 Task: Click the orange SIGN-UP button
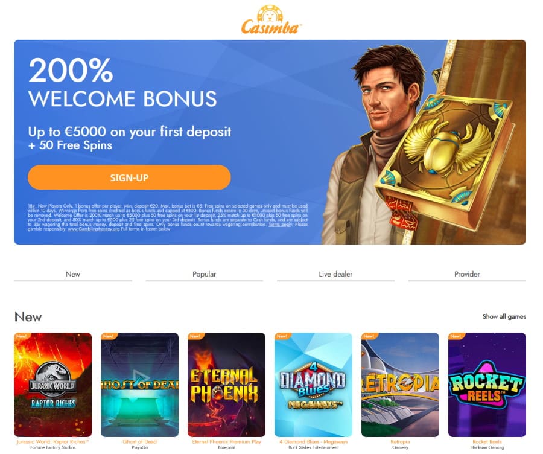[x=129, y=177]
